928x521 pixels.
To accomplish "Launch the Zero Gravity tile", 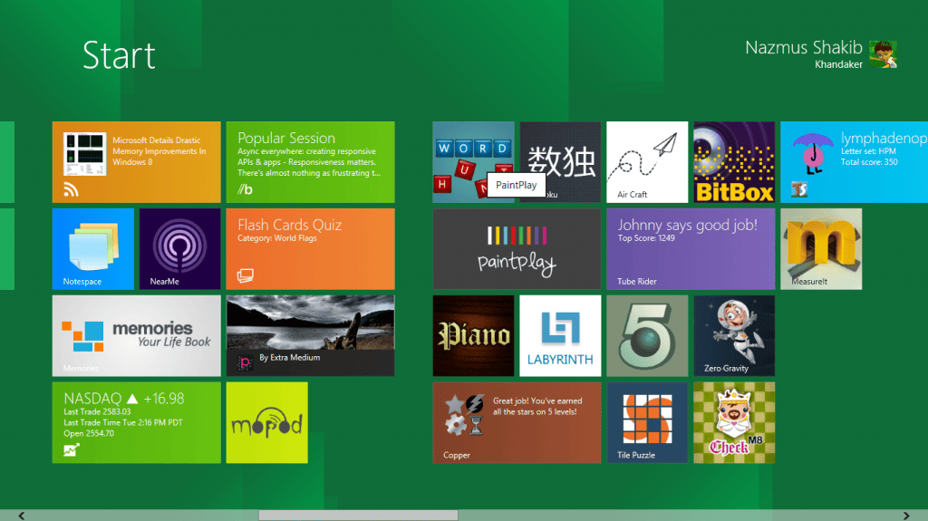I will (x=734, y=335).
